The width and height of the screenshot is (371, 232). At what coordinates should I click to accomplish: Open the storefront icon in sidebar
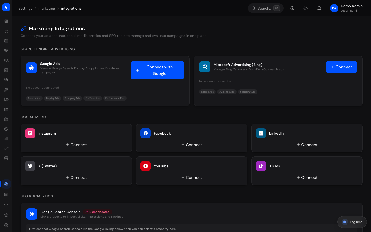[x=6, y=158]
